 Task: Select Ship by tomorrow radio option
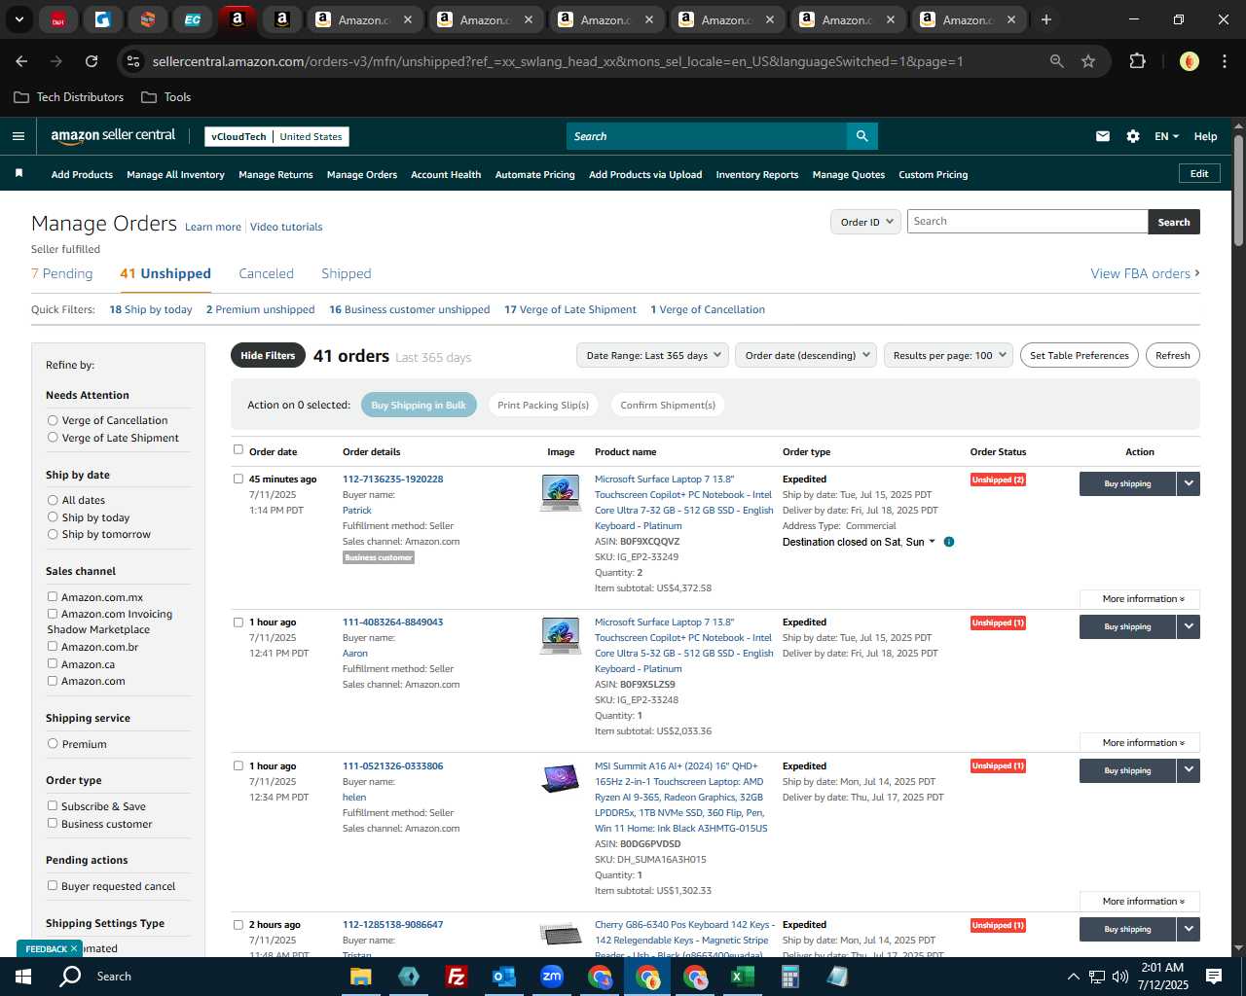53,534
